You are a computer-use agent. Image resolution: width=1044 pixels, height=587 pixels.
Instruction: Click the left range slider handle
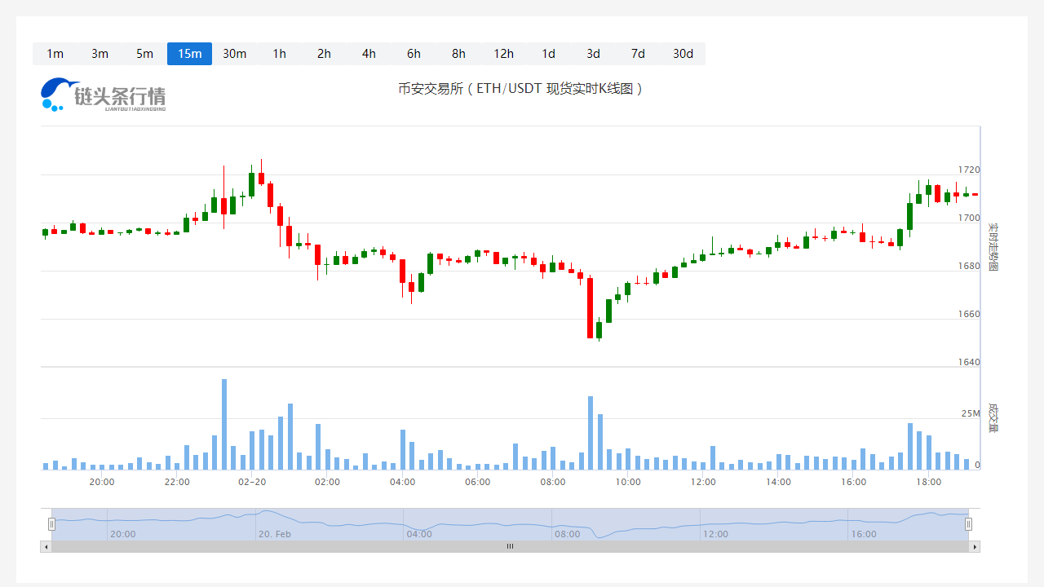click(51, 524)
